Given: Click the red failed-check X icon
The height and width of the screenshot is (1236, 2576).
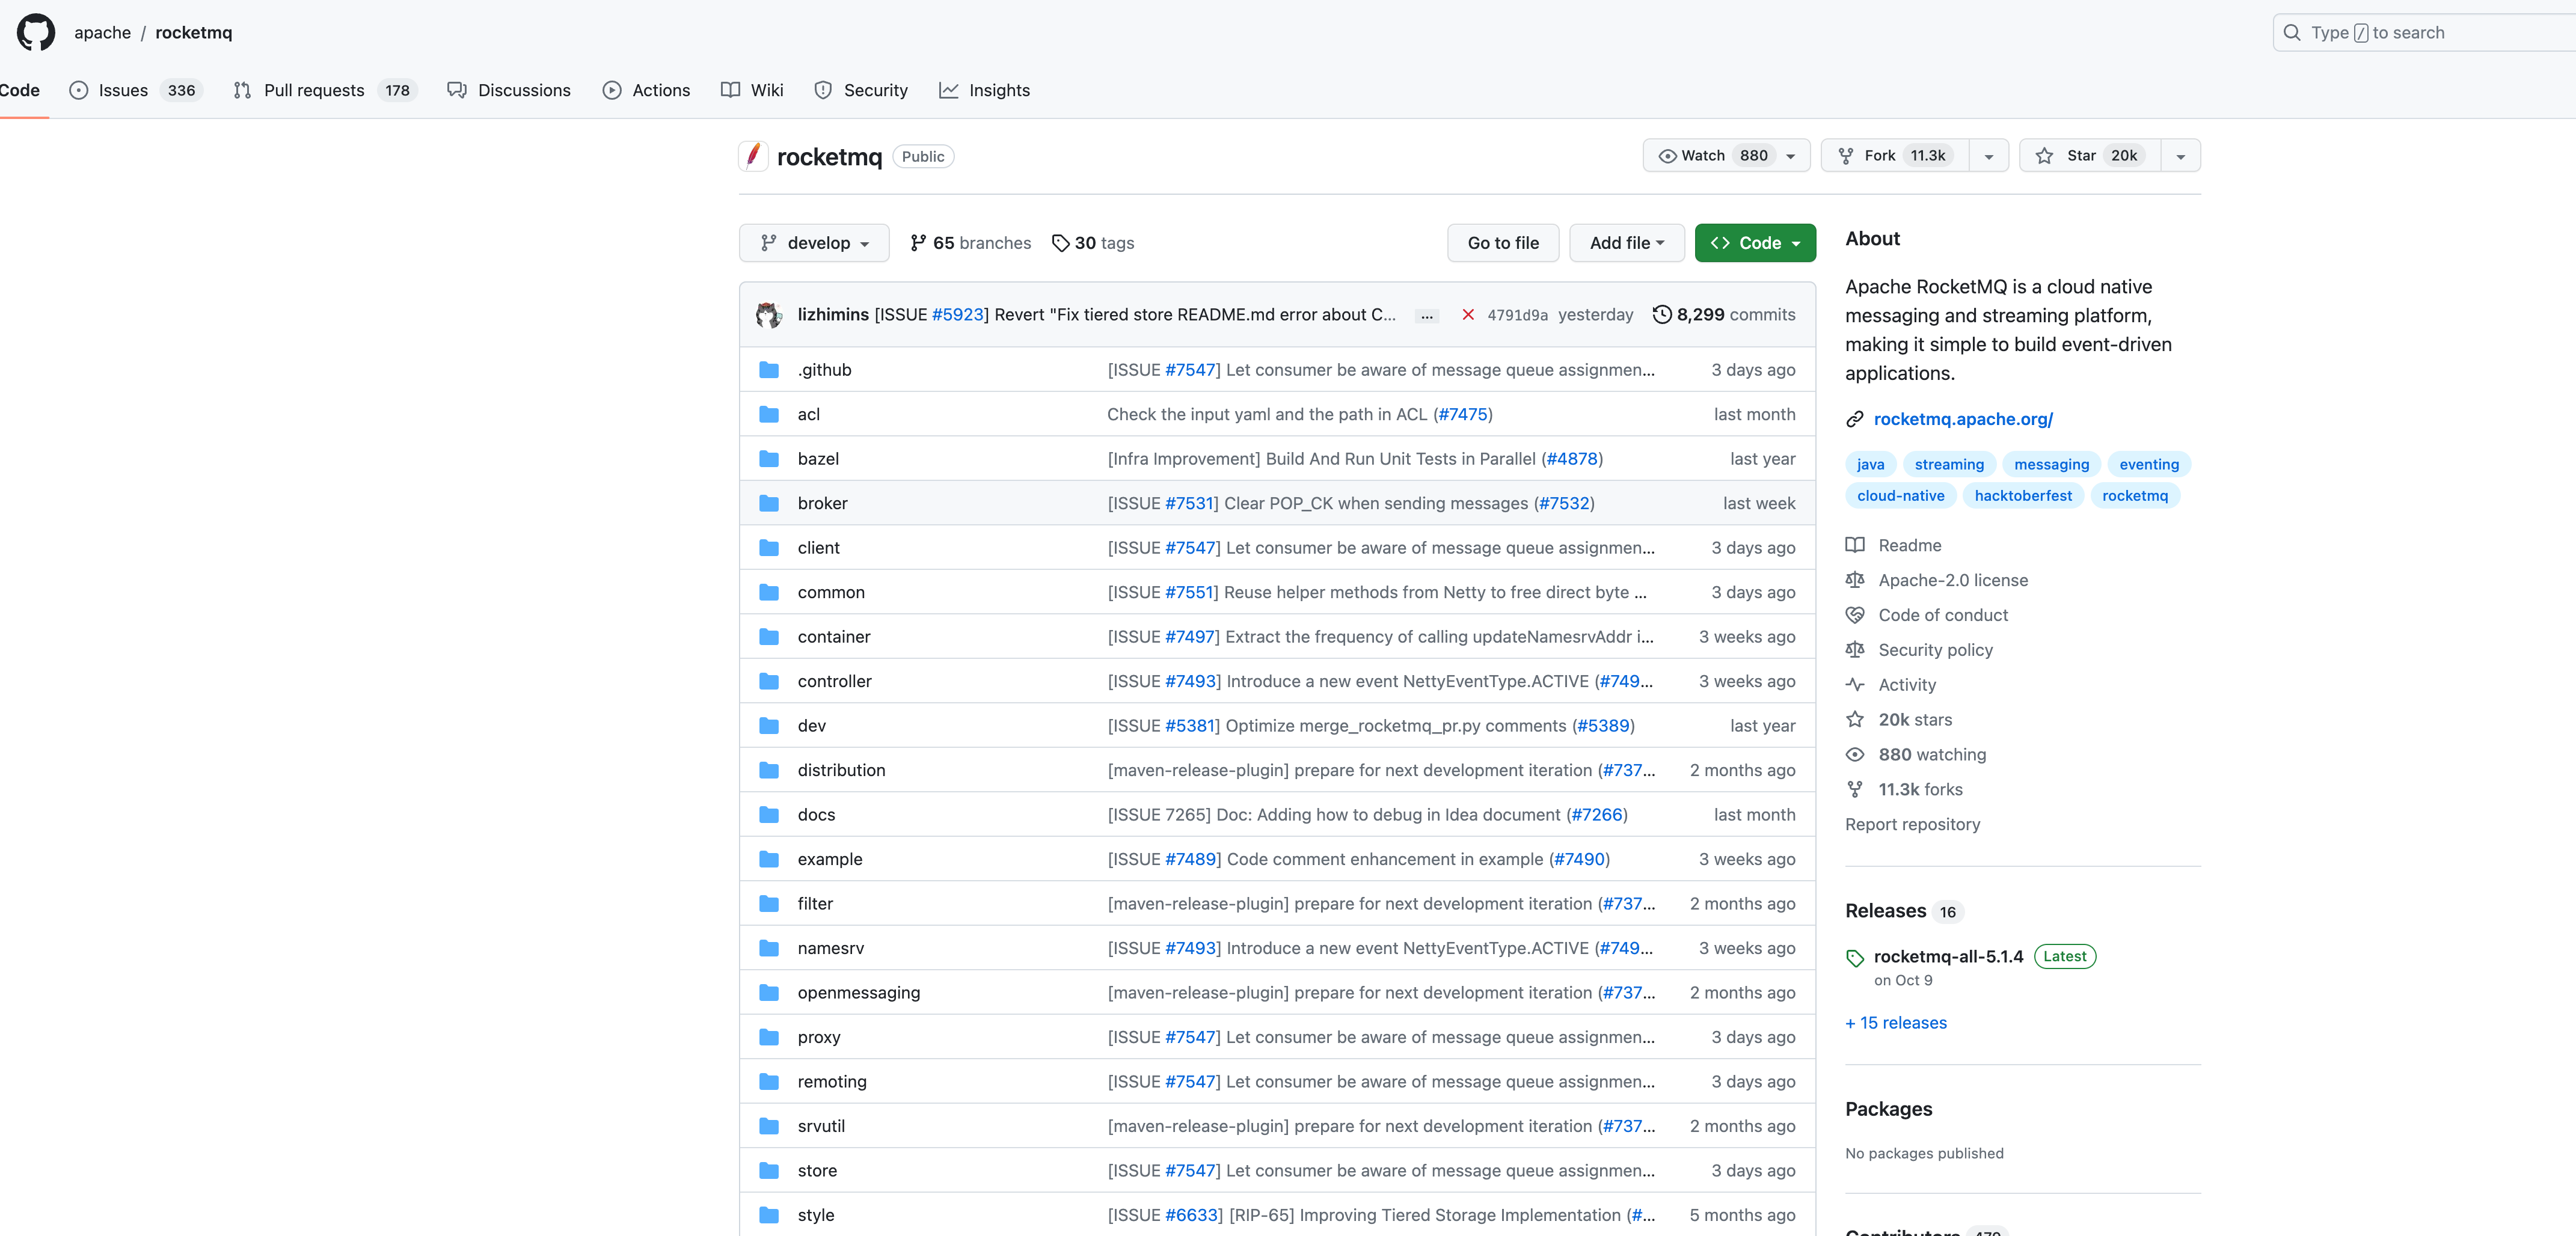Looking at the screenshot, I should 1468,314.
